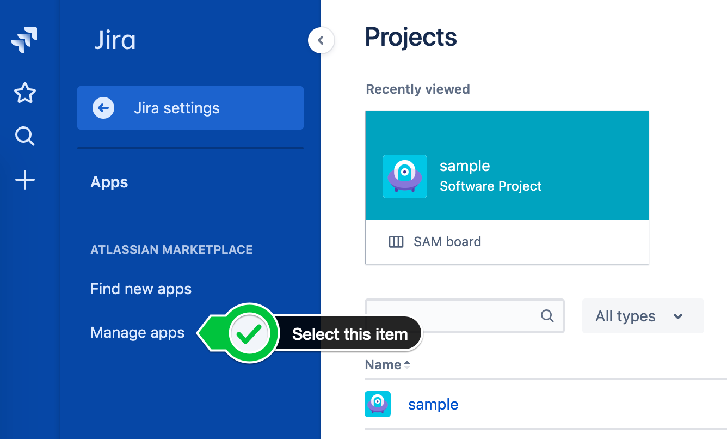
Task: Click the sample avatar in project list
Action: (378, 404)
